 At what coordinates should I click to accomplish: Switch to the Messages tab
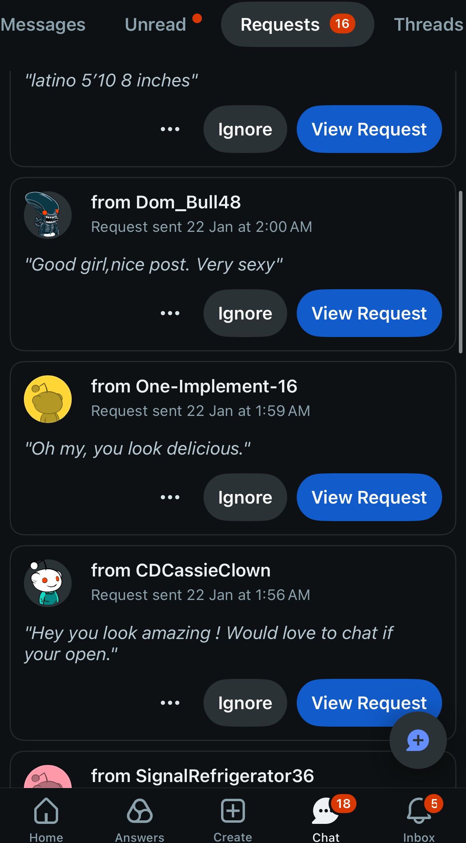[x=43, y=25]
